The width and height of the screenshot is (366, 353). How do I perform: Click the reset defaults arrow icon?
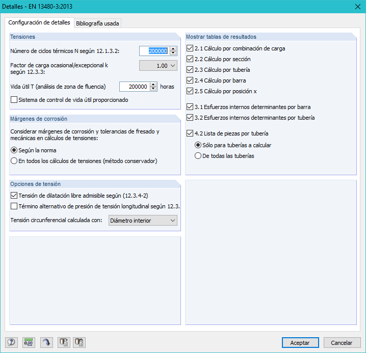pyautogui.click(x=46, y=342)
